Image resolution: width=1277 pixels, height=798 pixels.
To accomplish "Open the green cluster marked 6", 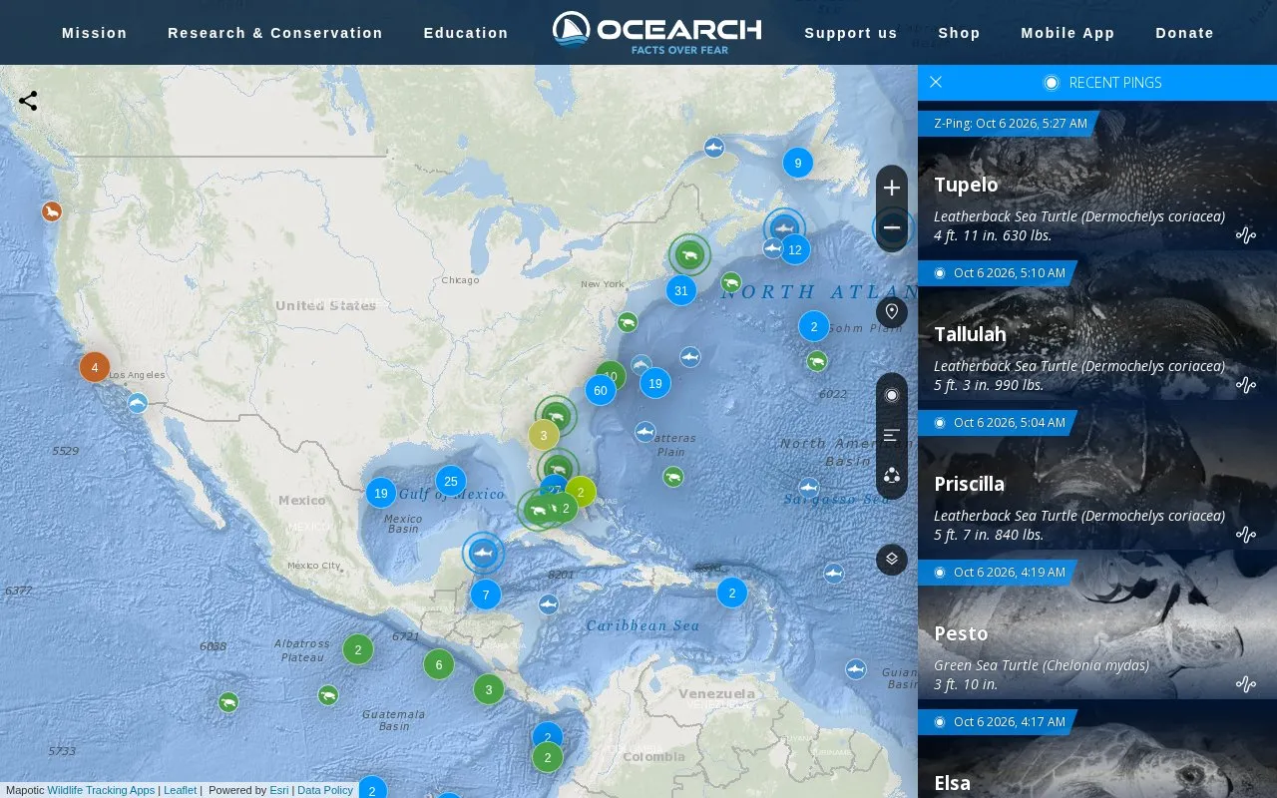I will tap(439, 664).
